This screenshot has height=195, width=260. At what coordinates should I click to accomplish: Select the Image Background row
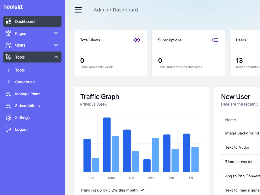coord(240,133)
